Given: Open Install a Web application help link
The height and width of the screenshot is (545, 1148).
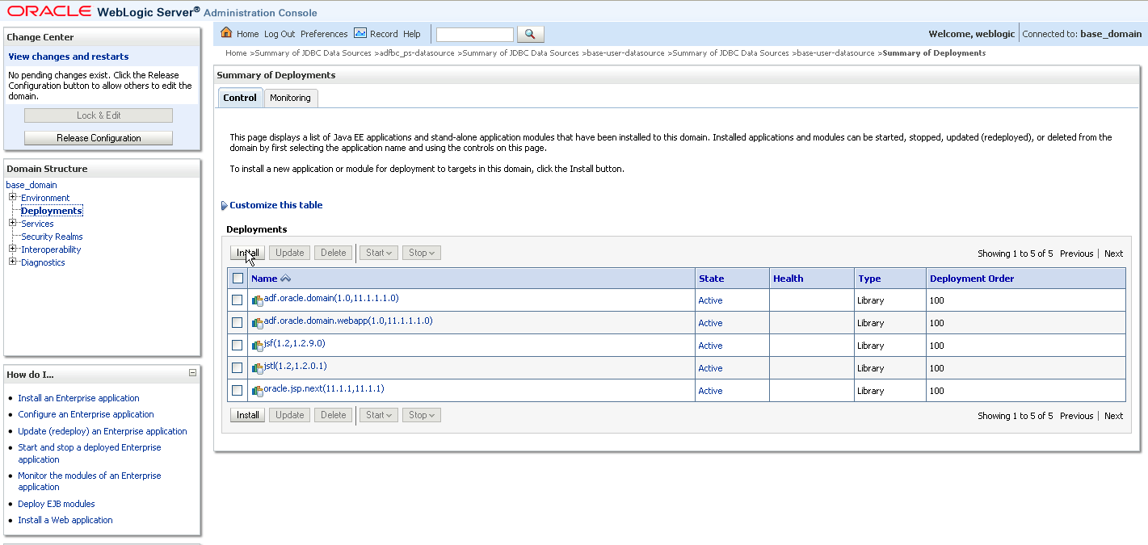Looking at the screenshot, I should coord(65,520).
